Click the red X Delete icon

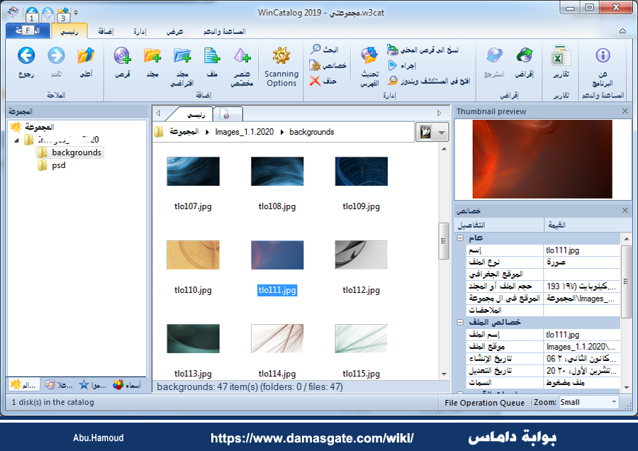point(315,81)
